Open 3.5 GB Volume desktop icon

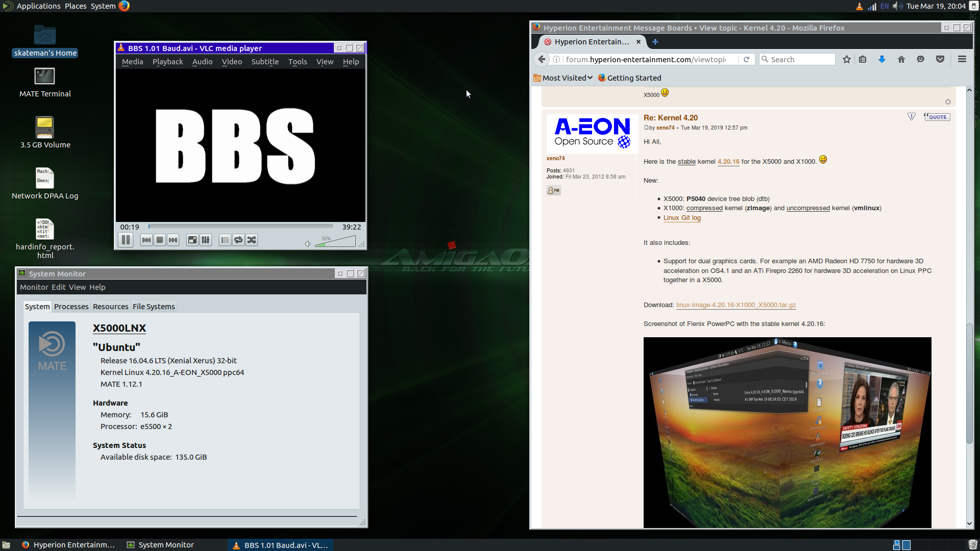click(45, 133)
